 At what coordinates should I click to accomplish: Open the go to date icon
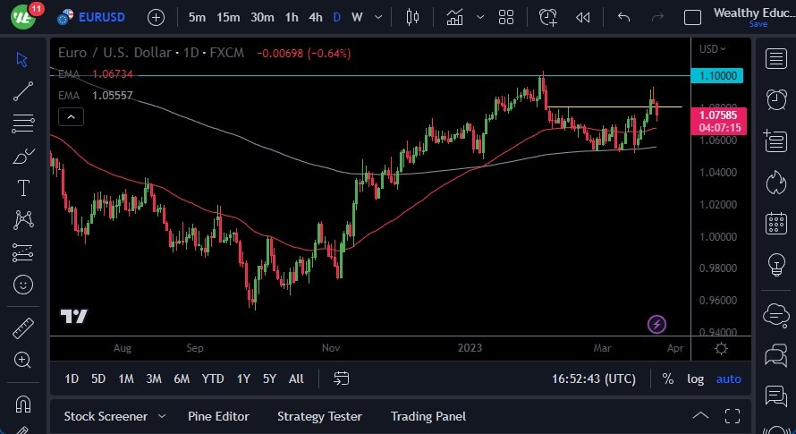pyautogui.click(x=342, y=379)
